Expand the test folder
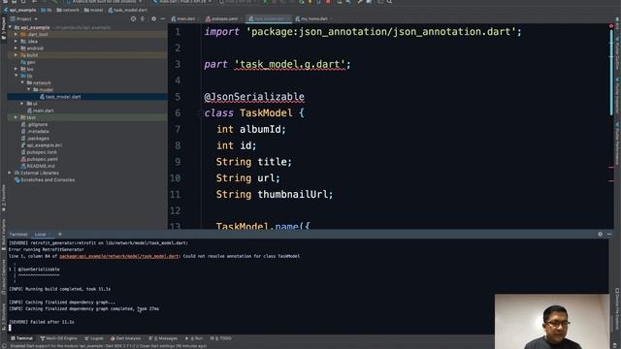621x349 pixels. (x=16, y=117)
